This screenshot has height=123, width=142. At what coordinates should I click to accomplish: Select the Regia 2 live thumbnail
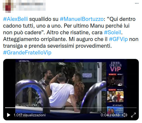tap(115, 97)
